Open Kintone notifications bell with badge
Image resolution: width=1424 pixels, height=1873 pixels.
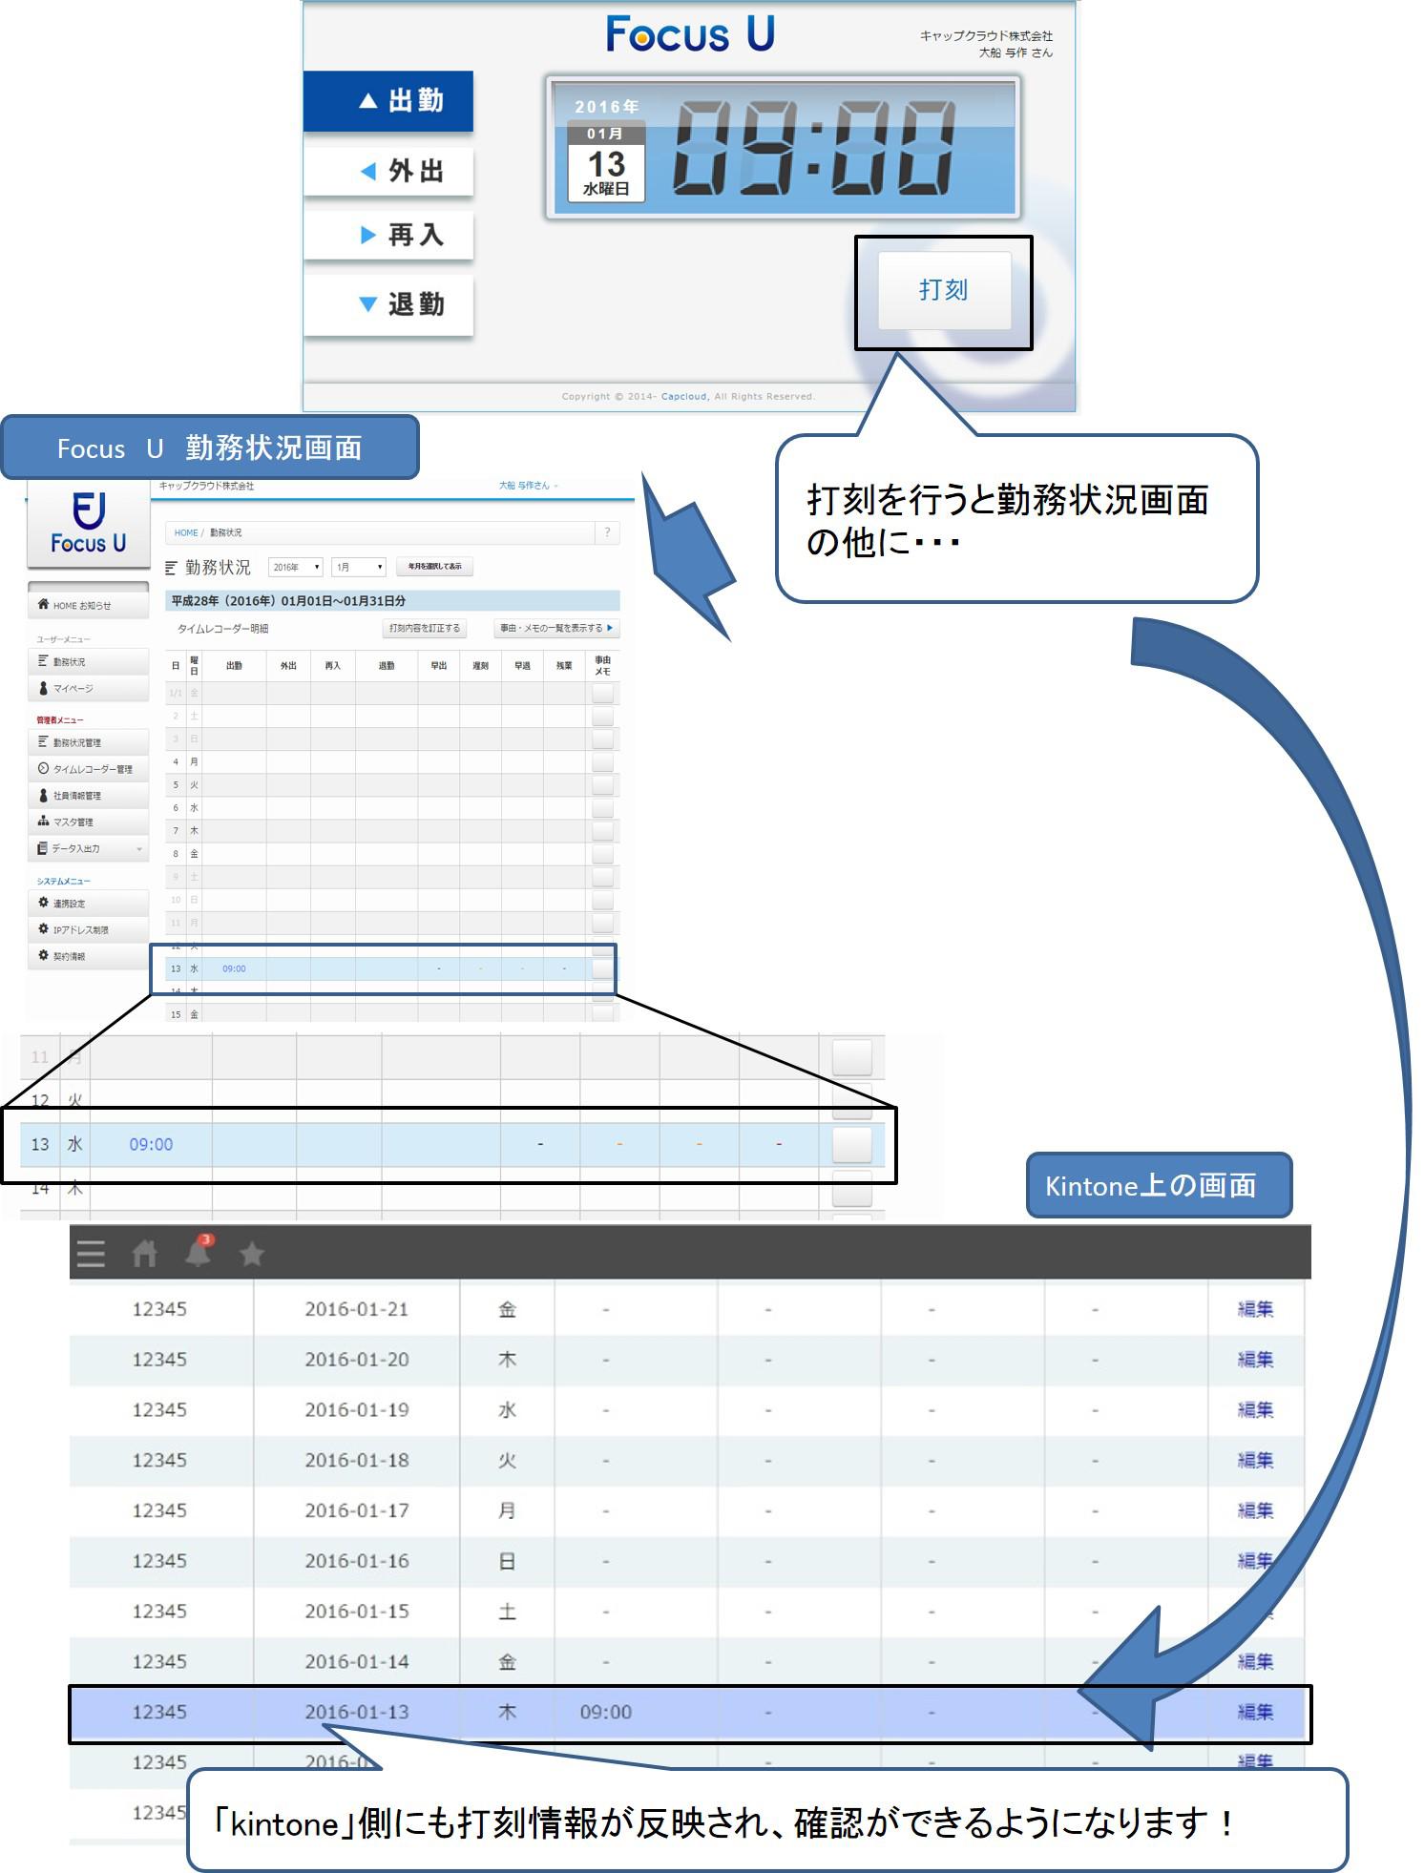(x=199, y=1251)
